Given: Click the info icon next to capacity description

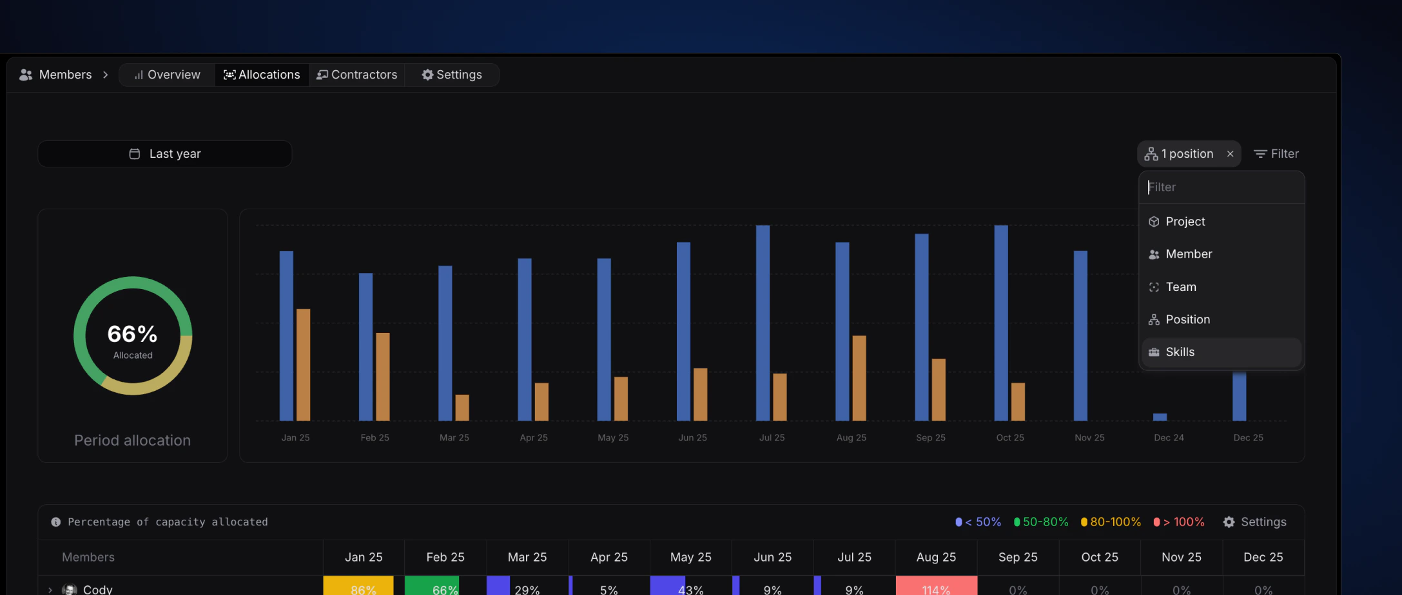Looking at the screenshot, I should pos(55,522).
